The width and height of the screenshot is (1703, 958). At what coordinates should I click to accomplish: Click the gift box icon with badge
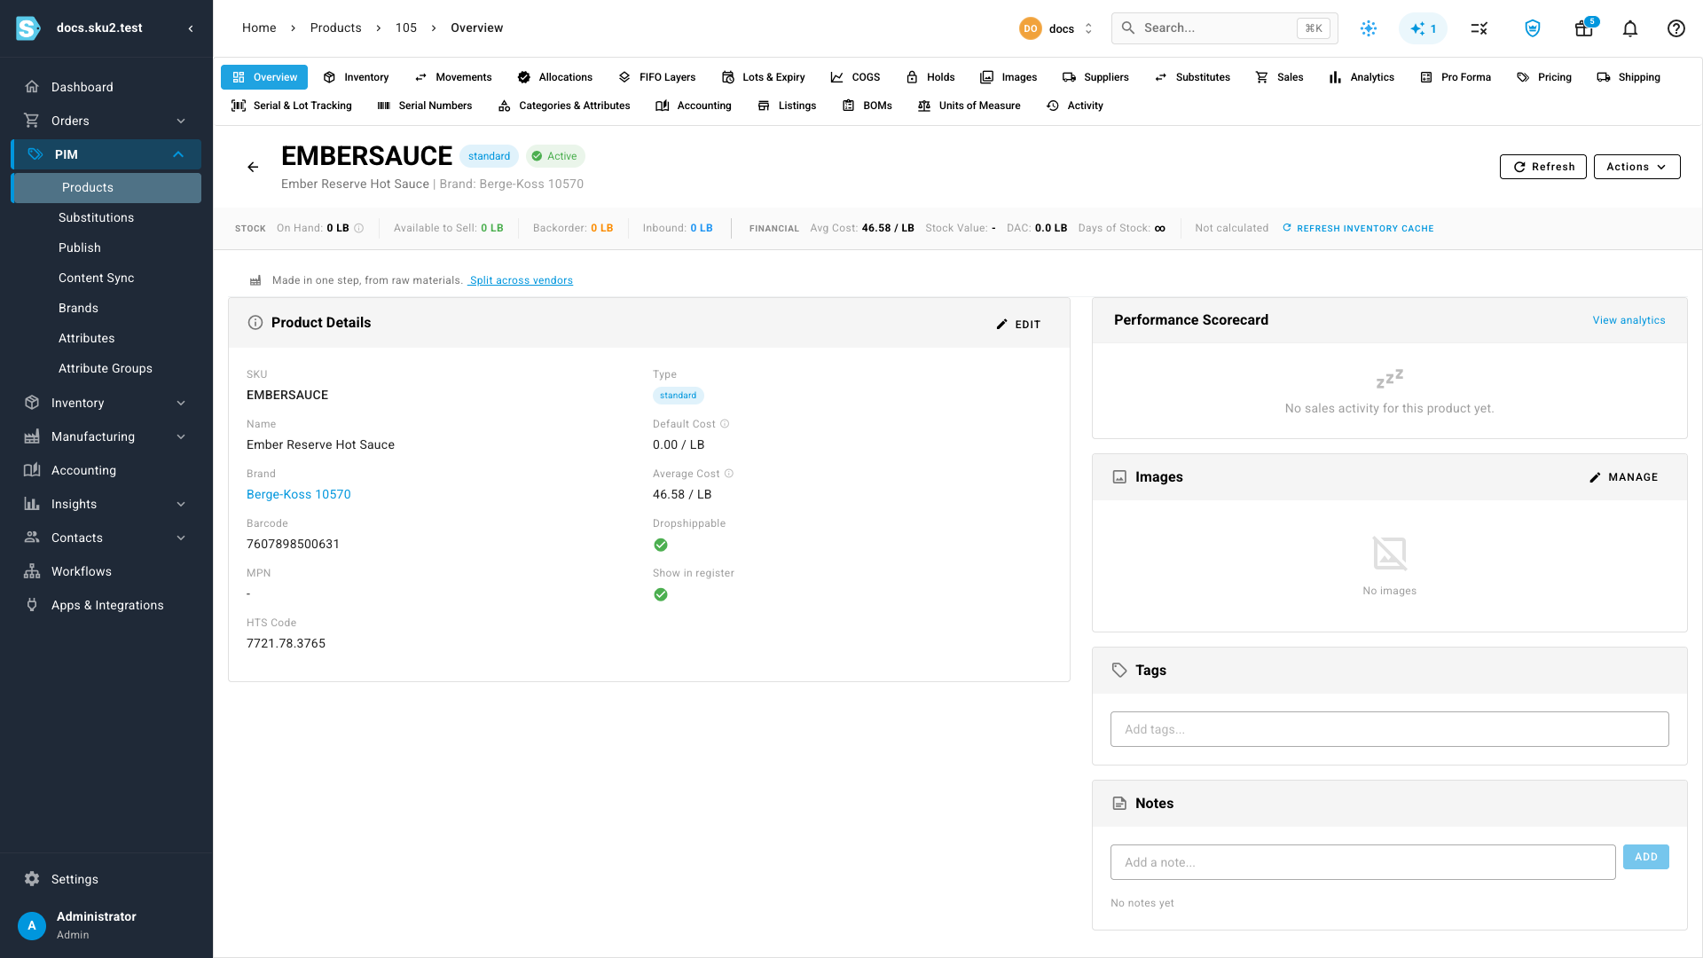[x=1584, y=28]
